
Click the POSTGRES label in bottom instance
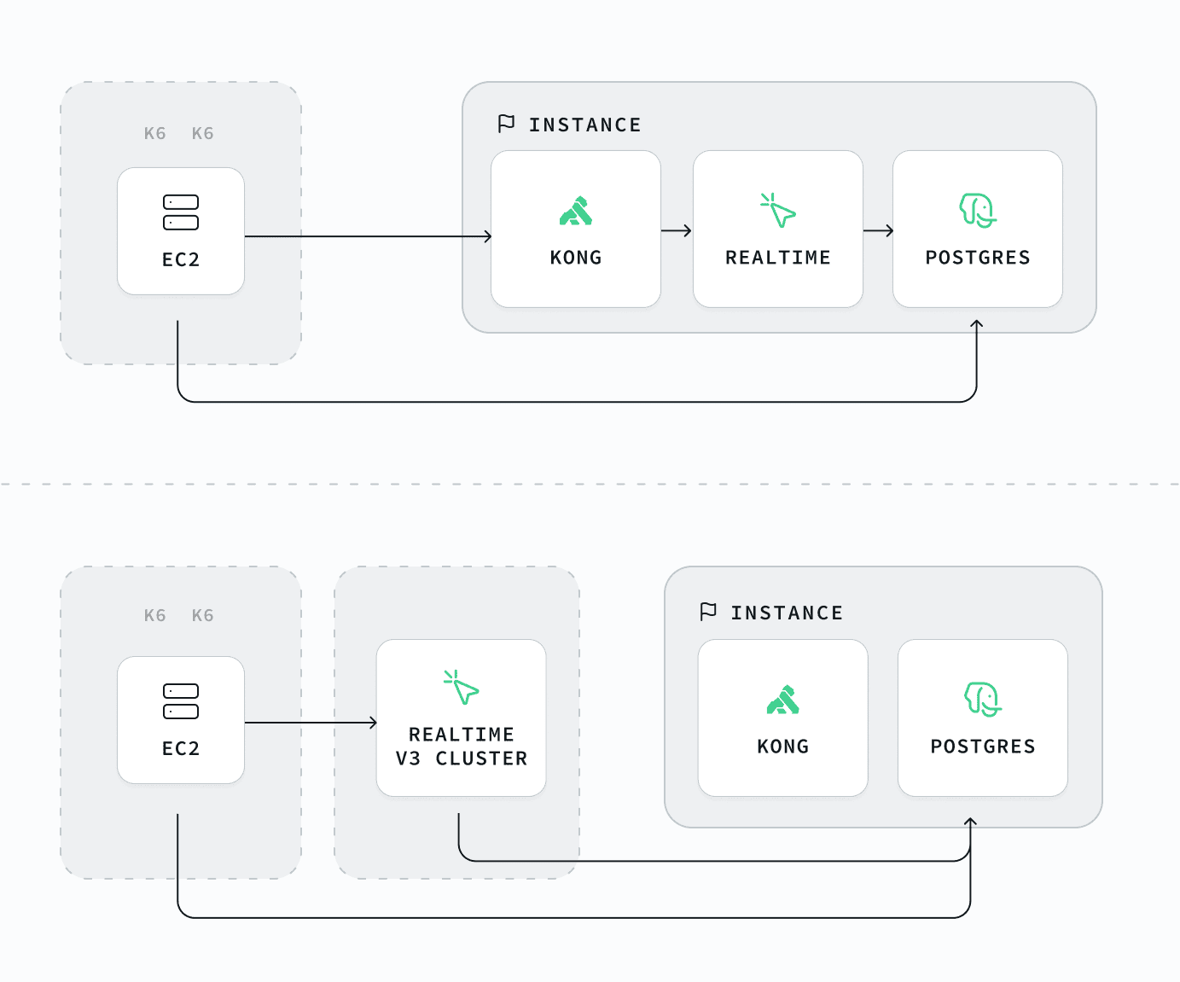(983, 747)
